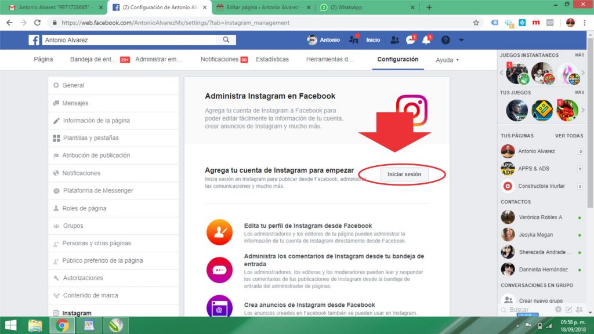Open Atribución de publicación settings
The image size is (594, 334).
point(114,155)
